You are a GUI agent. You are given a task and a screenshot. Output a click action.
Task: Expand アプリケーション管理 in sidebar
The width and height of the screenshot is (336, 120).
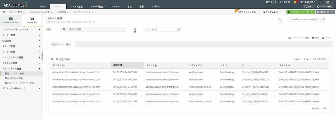21,58
